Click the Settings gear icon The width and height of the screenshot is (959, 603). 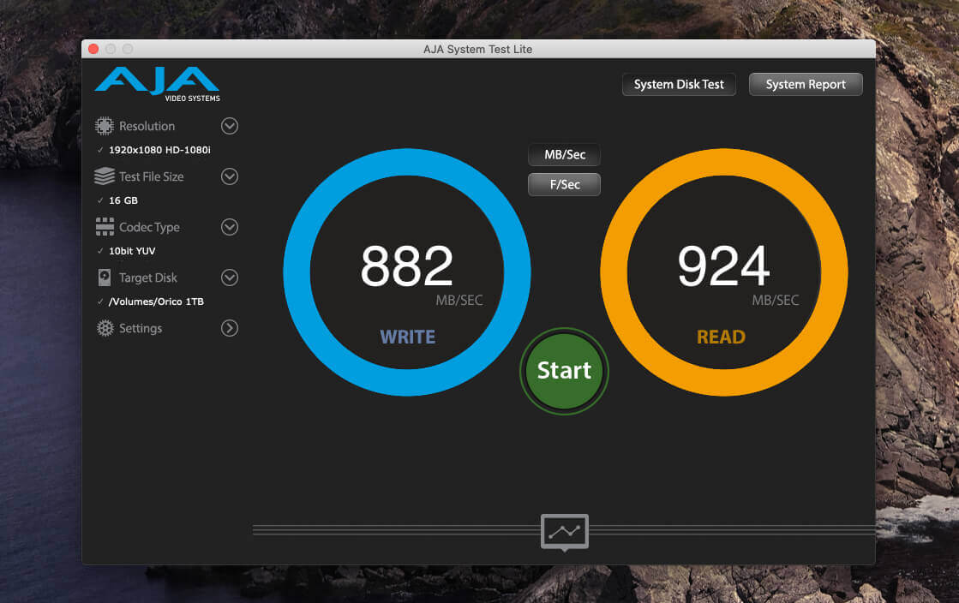point(105,328)
